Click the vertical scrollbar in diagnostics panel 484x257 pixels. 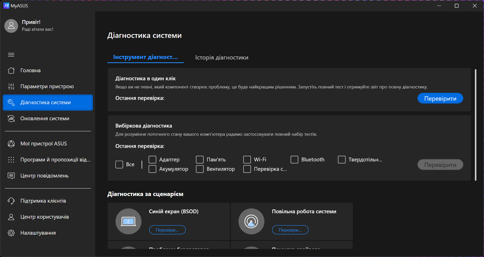click(x=475, y=125)
